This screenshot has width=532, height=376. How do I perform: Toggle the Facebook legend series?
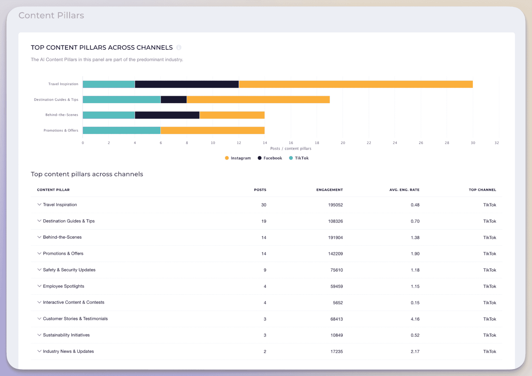270,158
